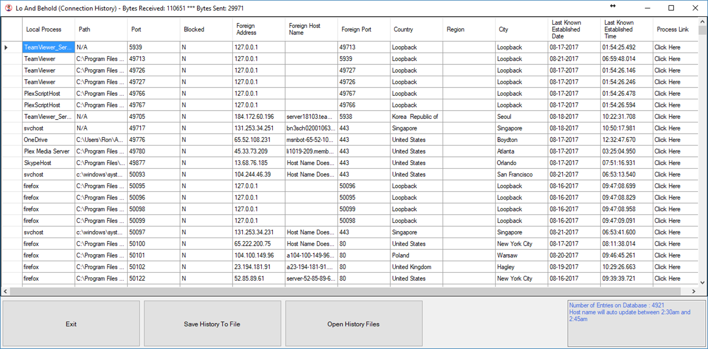708x349 pixels.
Task: Click time cell 10:22:31.708
Action: point(627,116)
